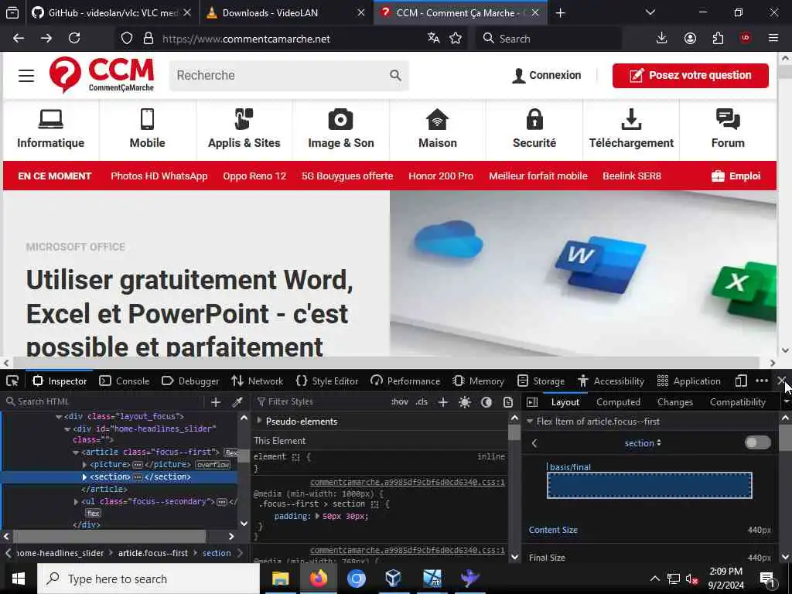Click Search HTML field

pyautogui.click(x=104, y=402)
